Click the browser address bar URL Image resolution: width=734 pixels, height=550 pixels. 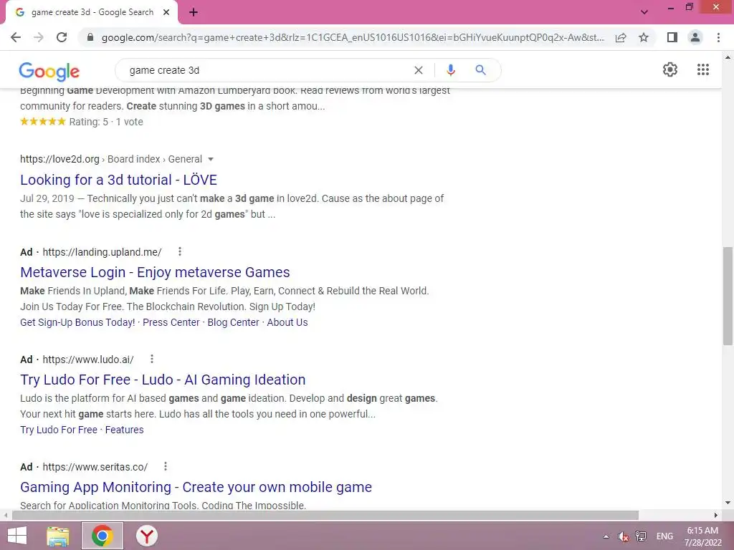[x=352, y=37]
